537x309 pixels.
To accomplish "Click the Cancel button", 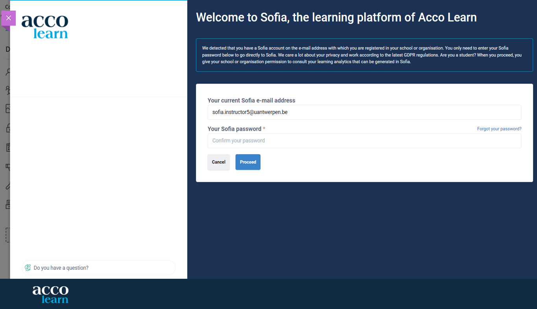I will 218,162.
